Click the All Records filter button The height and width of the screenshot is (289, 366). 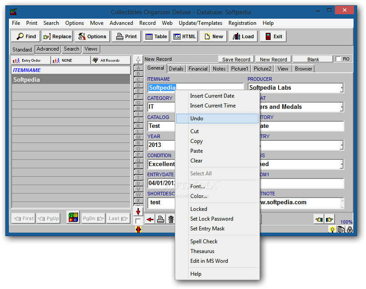tap(110, 60)
